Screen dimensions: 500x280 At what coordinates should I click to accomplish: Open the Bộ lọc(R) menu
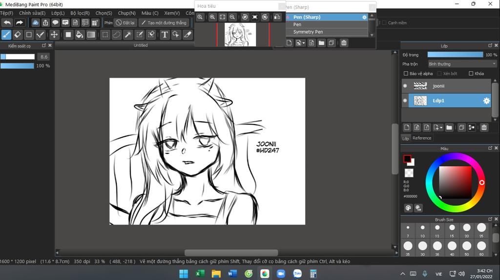tap(80, 13)
